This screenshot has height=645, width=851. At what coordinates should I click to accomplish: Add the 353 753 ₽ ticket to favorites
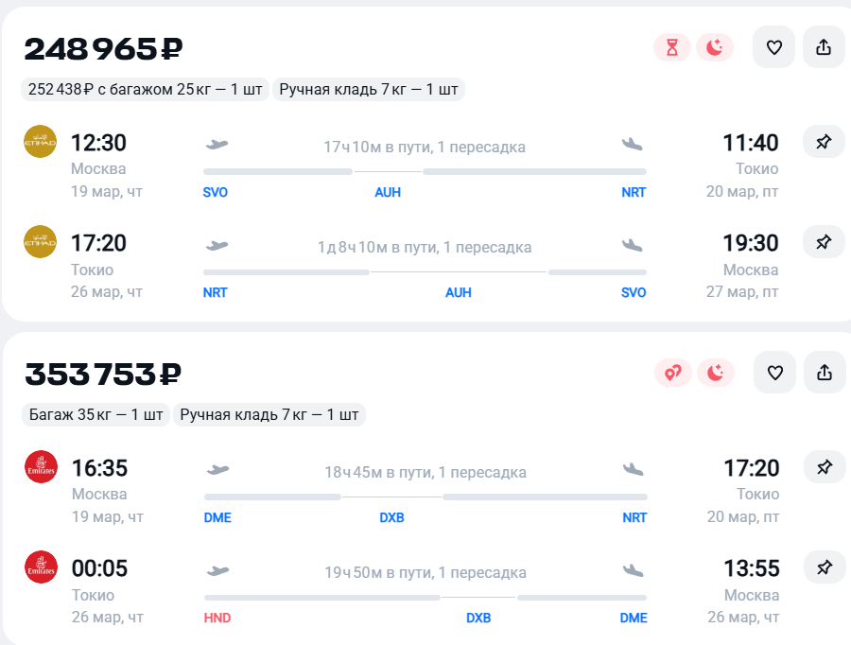(774, 373)
